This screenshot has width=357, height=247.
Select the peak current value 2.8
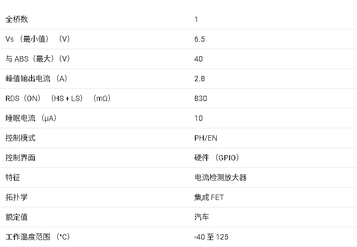pyautogui.click(x=200, y=79)
